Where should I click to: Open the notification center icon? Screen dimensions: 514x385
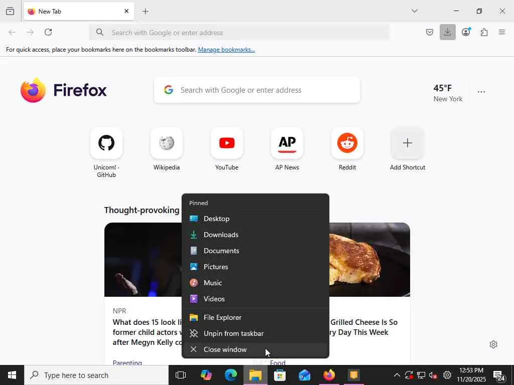click(499, 375)
